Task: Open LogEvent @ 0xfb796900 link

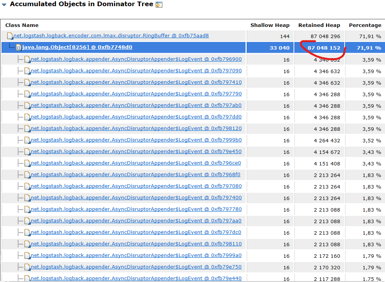Action: 136,59
